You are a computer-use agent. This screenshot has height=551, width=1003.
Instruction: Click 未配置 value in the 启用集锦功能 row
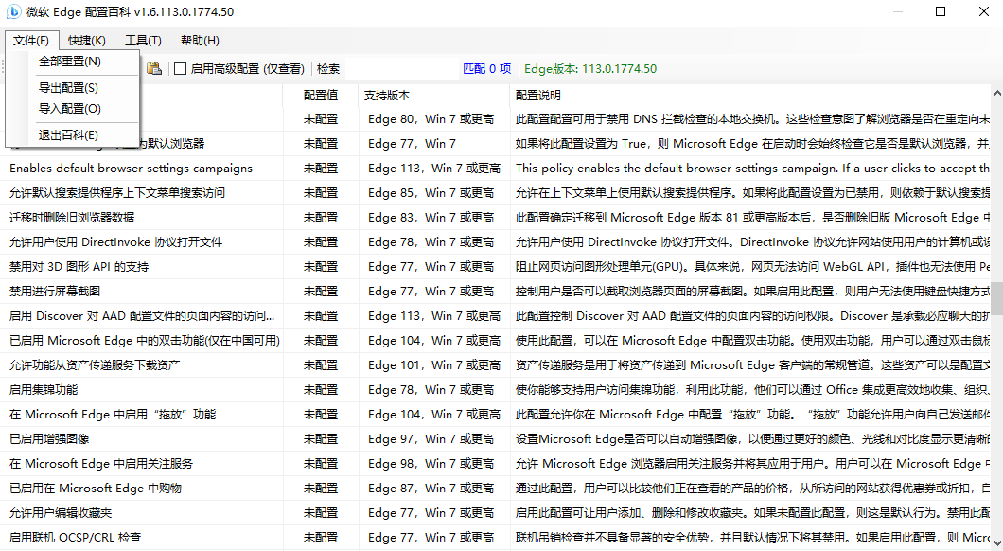coord(321,390)
